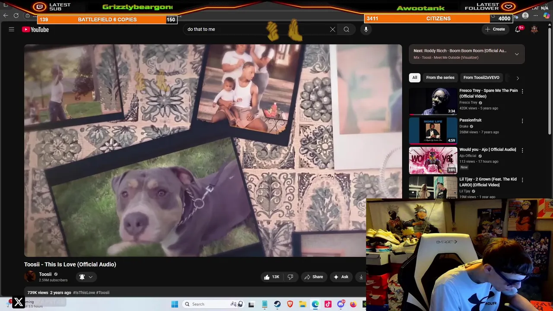Open YouTube notifications bell
This screenshot has height=311, width=553.
pos(518,29)
